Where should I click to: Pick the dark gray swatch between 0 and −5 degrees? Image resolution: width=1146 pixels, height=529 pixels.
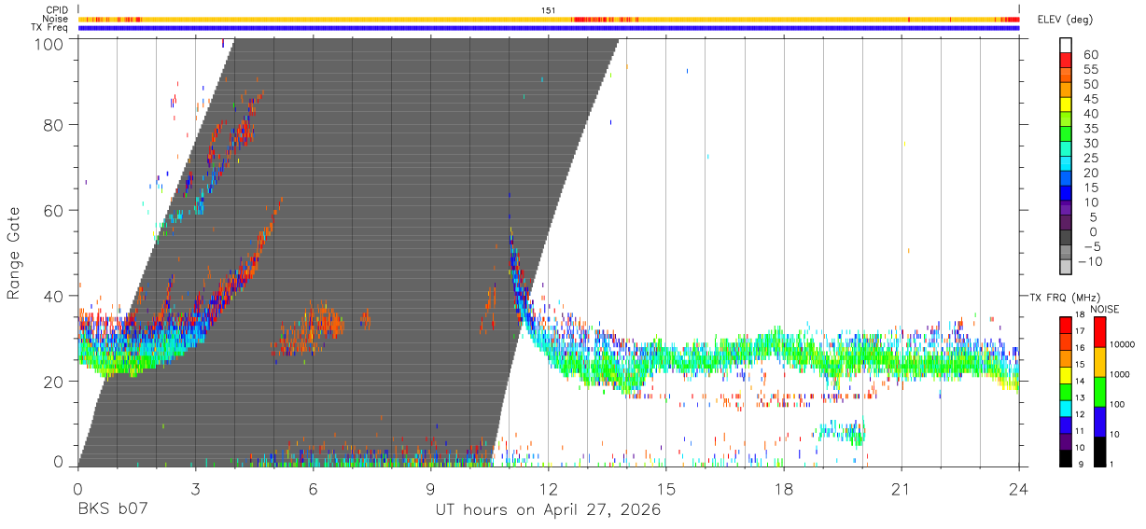tap(1066, 239)
